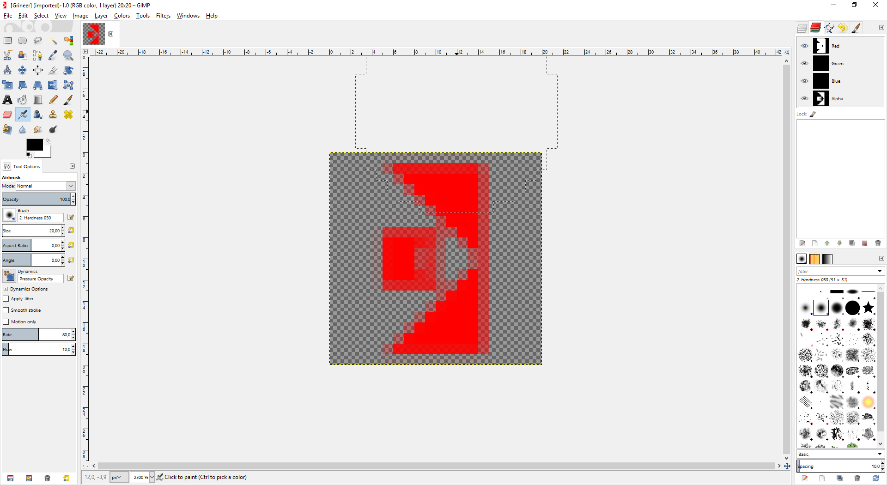
Task: Switch to the Layers tab
Action: point(802,28)
